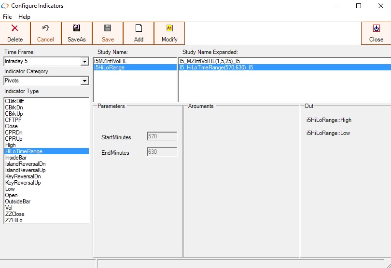Click the EndMinutes input field
The image size is (391, 268).
click(x=162, y=152)
